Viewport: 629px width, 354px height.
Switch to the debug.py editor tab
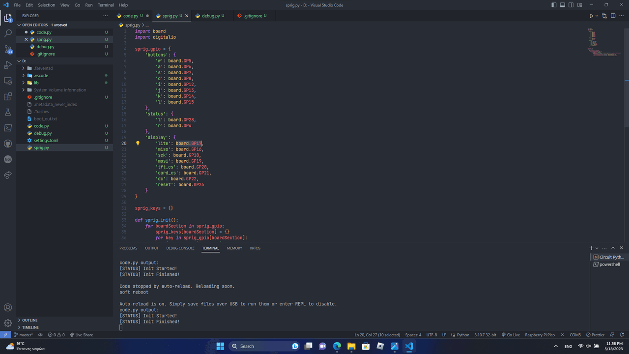(x=210, y=16)
